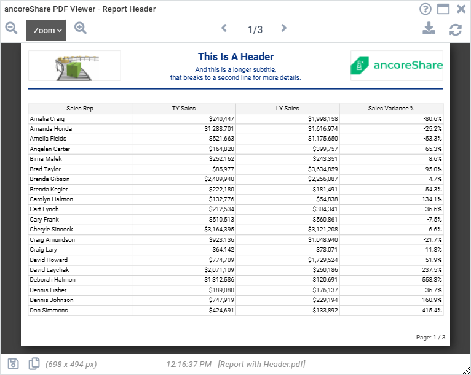The image size is (471, 375).
Task: Select the Bima Malek name cell
Action: coord(80,159)
